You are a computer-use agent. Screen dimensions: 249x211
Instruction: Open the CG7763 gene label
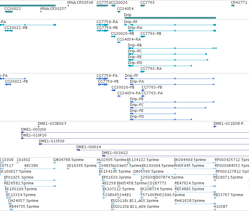(147, 3)
